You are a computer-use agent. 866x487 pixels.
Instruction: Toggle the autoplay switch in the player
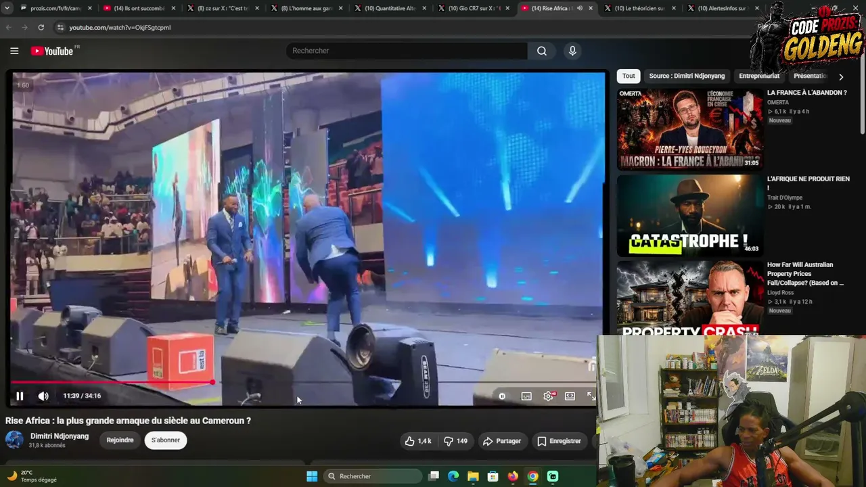pos(503,396)
